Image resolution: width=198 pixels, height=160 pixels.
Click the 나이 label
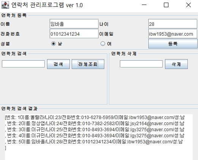pos(104,24)
